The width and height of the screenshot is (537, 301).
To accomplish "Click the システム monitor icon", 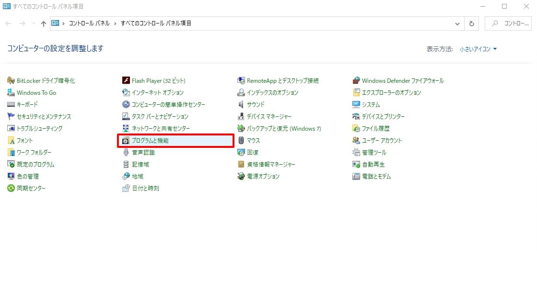I will tap(356, 104).
